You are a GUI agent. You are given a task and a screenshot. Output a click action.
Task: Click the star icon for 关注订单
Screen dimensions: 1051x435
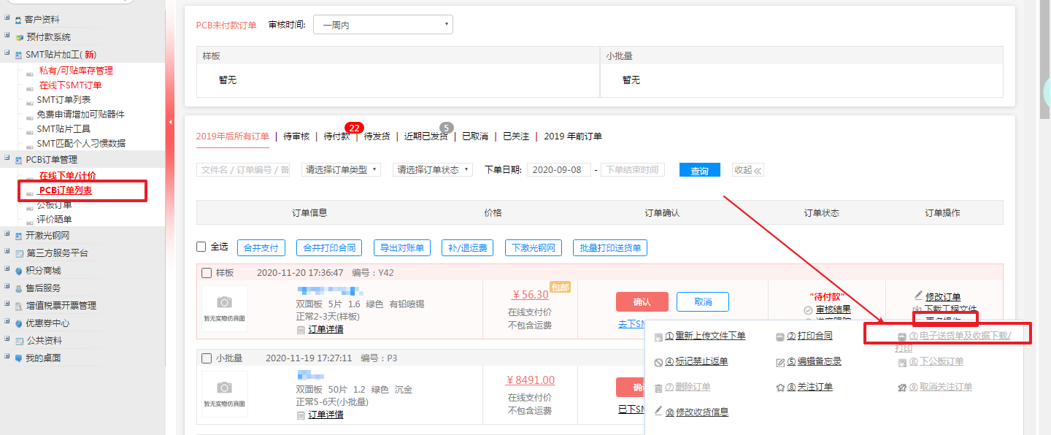[x=780, y=388]
